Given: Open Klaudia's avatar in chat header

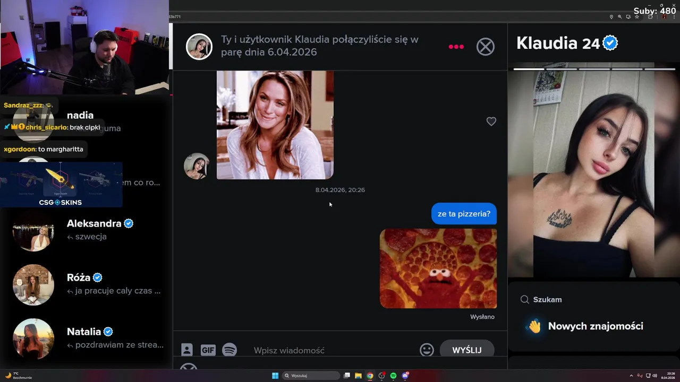Looking at the screenshot, I should (199, 47).
